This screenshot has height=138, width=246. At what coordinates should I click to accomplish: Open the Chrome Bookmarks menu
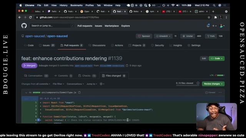76,5
